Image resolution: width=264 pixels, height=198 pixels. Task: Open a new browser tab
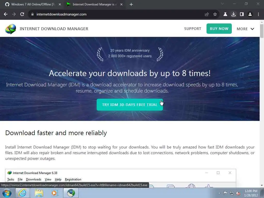pos(131,5)
